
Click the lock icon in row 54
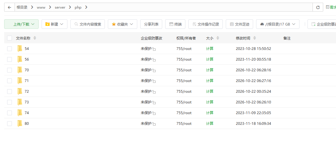154,49
